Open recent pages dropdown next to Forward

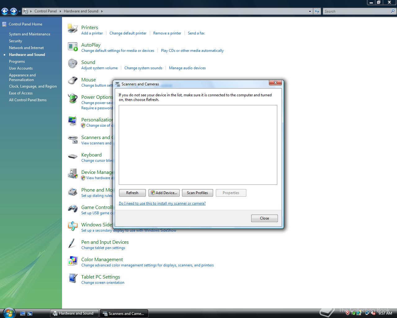(20, 12)
